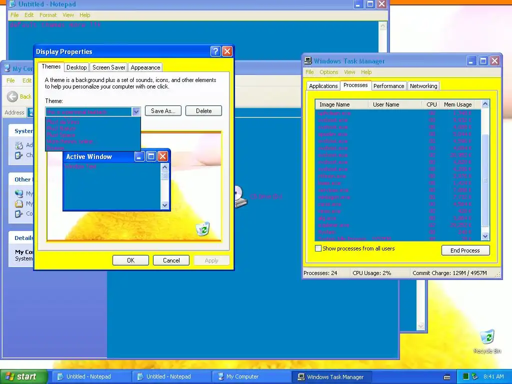
Task: Sort processes by Mem Usage column
Action: point(457,104)
